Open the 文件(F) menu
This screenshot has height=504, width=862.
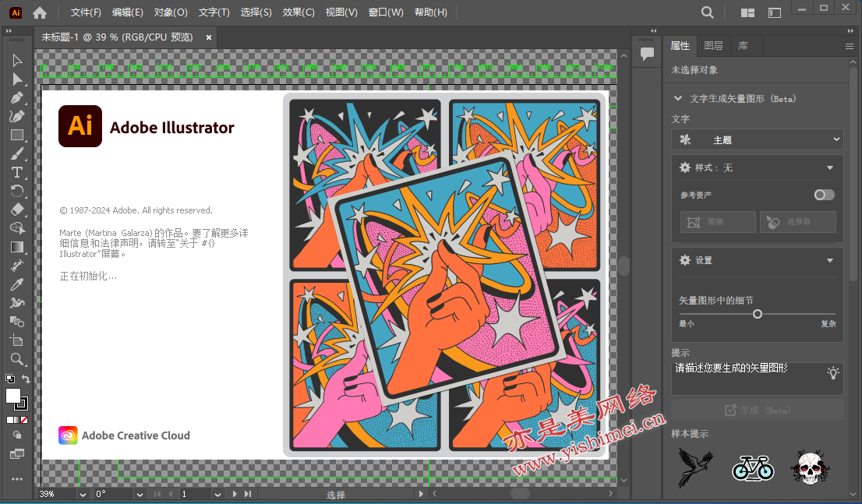[86, 12]
